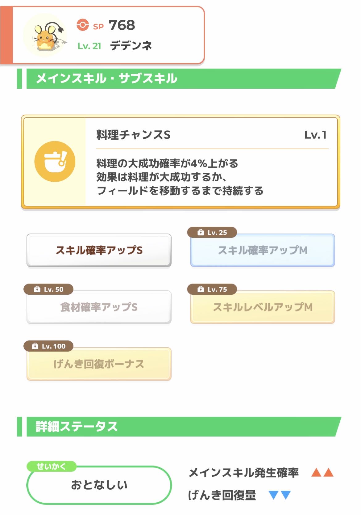Tap the orange up arrows for main skill rate
Image resolution: width=361 pixels, height=515 pixels.
322,472
